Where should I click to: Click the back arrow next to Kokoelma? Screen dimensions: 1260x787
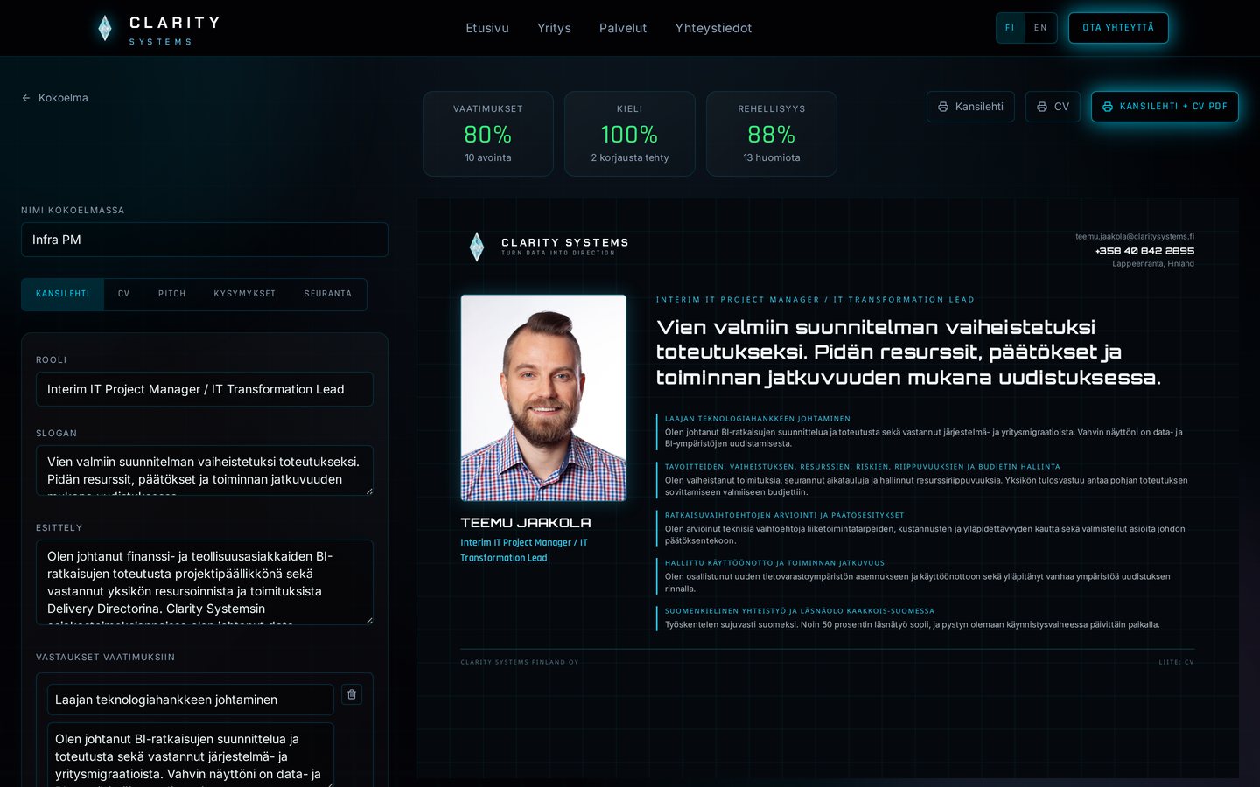click(26, 98)
